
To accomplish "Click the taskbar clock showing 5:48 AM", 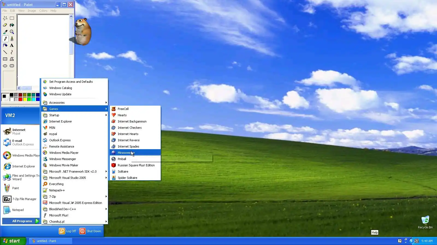I will tap(427, 241).
